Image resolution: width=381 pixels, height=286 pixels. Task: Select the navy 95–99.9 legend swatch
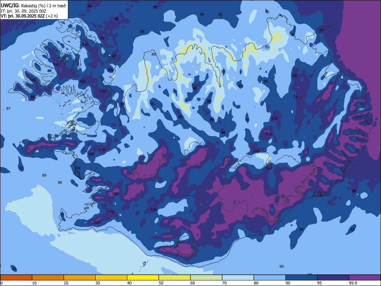coord(333,278)
